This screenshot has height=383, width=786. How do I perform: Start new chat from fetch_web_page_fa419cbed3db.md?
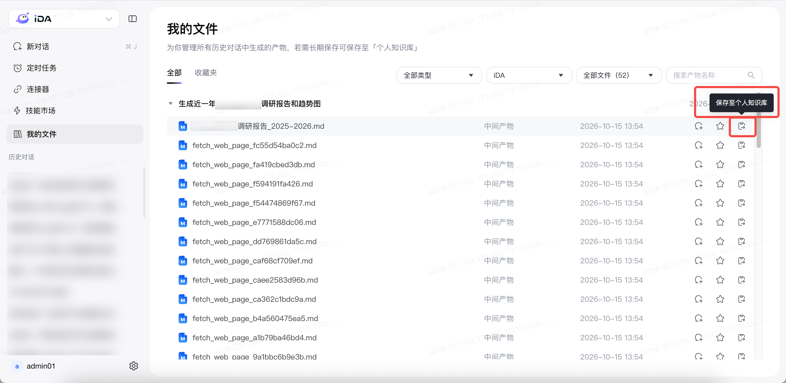[x=699, y=164]
